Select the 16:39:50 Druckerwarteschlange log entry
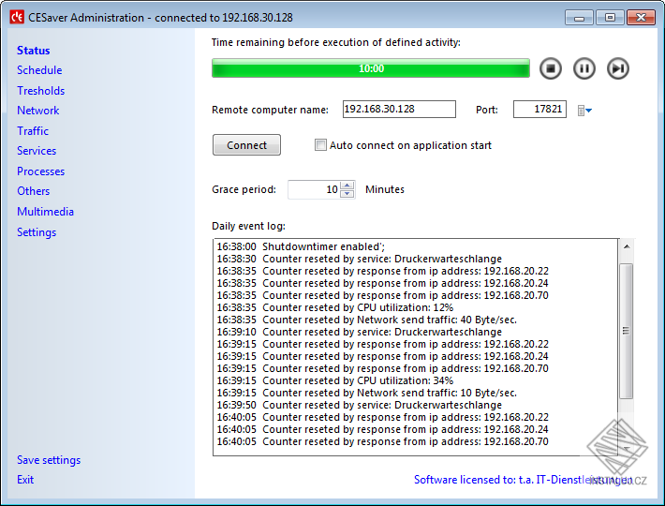Image resolution: width=665 pixels, height=506 pixels. (x=360, y=405)
